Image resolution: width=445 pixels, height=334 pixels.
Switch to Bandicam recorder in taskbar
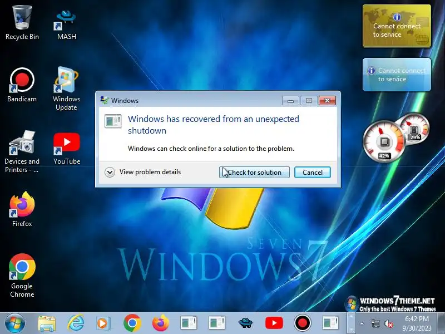point(302,323)
